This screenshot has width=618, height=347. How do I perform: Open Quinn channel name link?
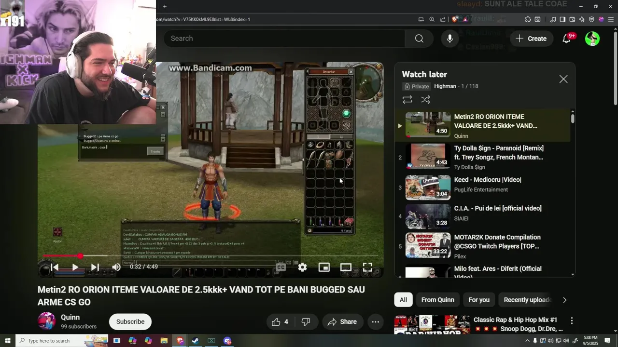click(x=70, y=317)
